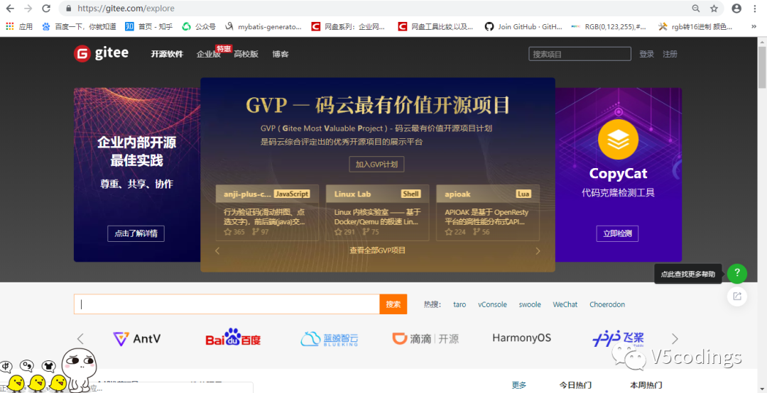Click the browser reload icon
Viewport: 767px width, 393px height.
[x=46, y=9]
